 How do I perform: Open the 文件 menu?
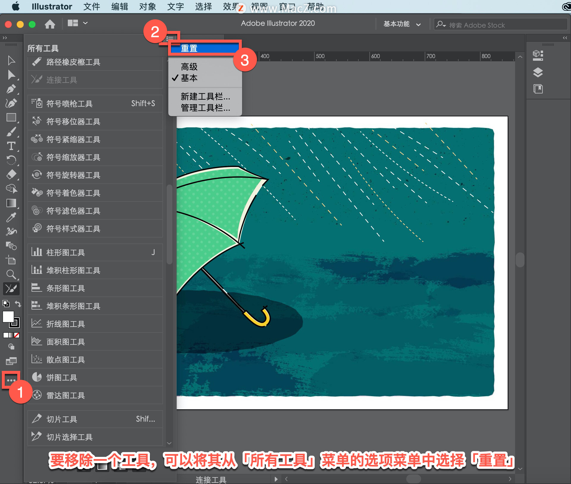point(92,7)
